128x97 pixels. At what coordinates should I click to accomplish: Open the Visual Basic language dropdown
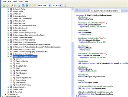click(50, 6)
